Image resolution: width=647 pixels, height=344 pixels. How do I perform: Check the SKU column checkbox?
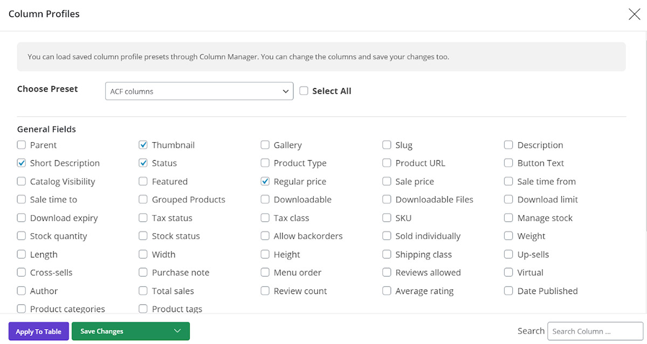[x=387, y=218]
